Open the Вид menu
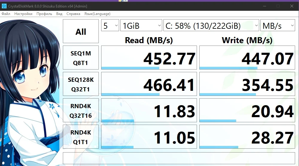 [x=59, y=14]
